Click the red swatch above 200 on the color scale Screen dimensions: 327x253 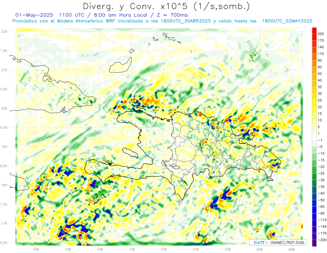coord(314,30)
